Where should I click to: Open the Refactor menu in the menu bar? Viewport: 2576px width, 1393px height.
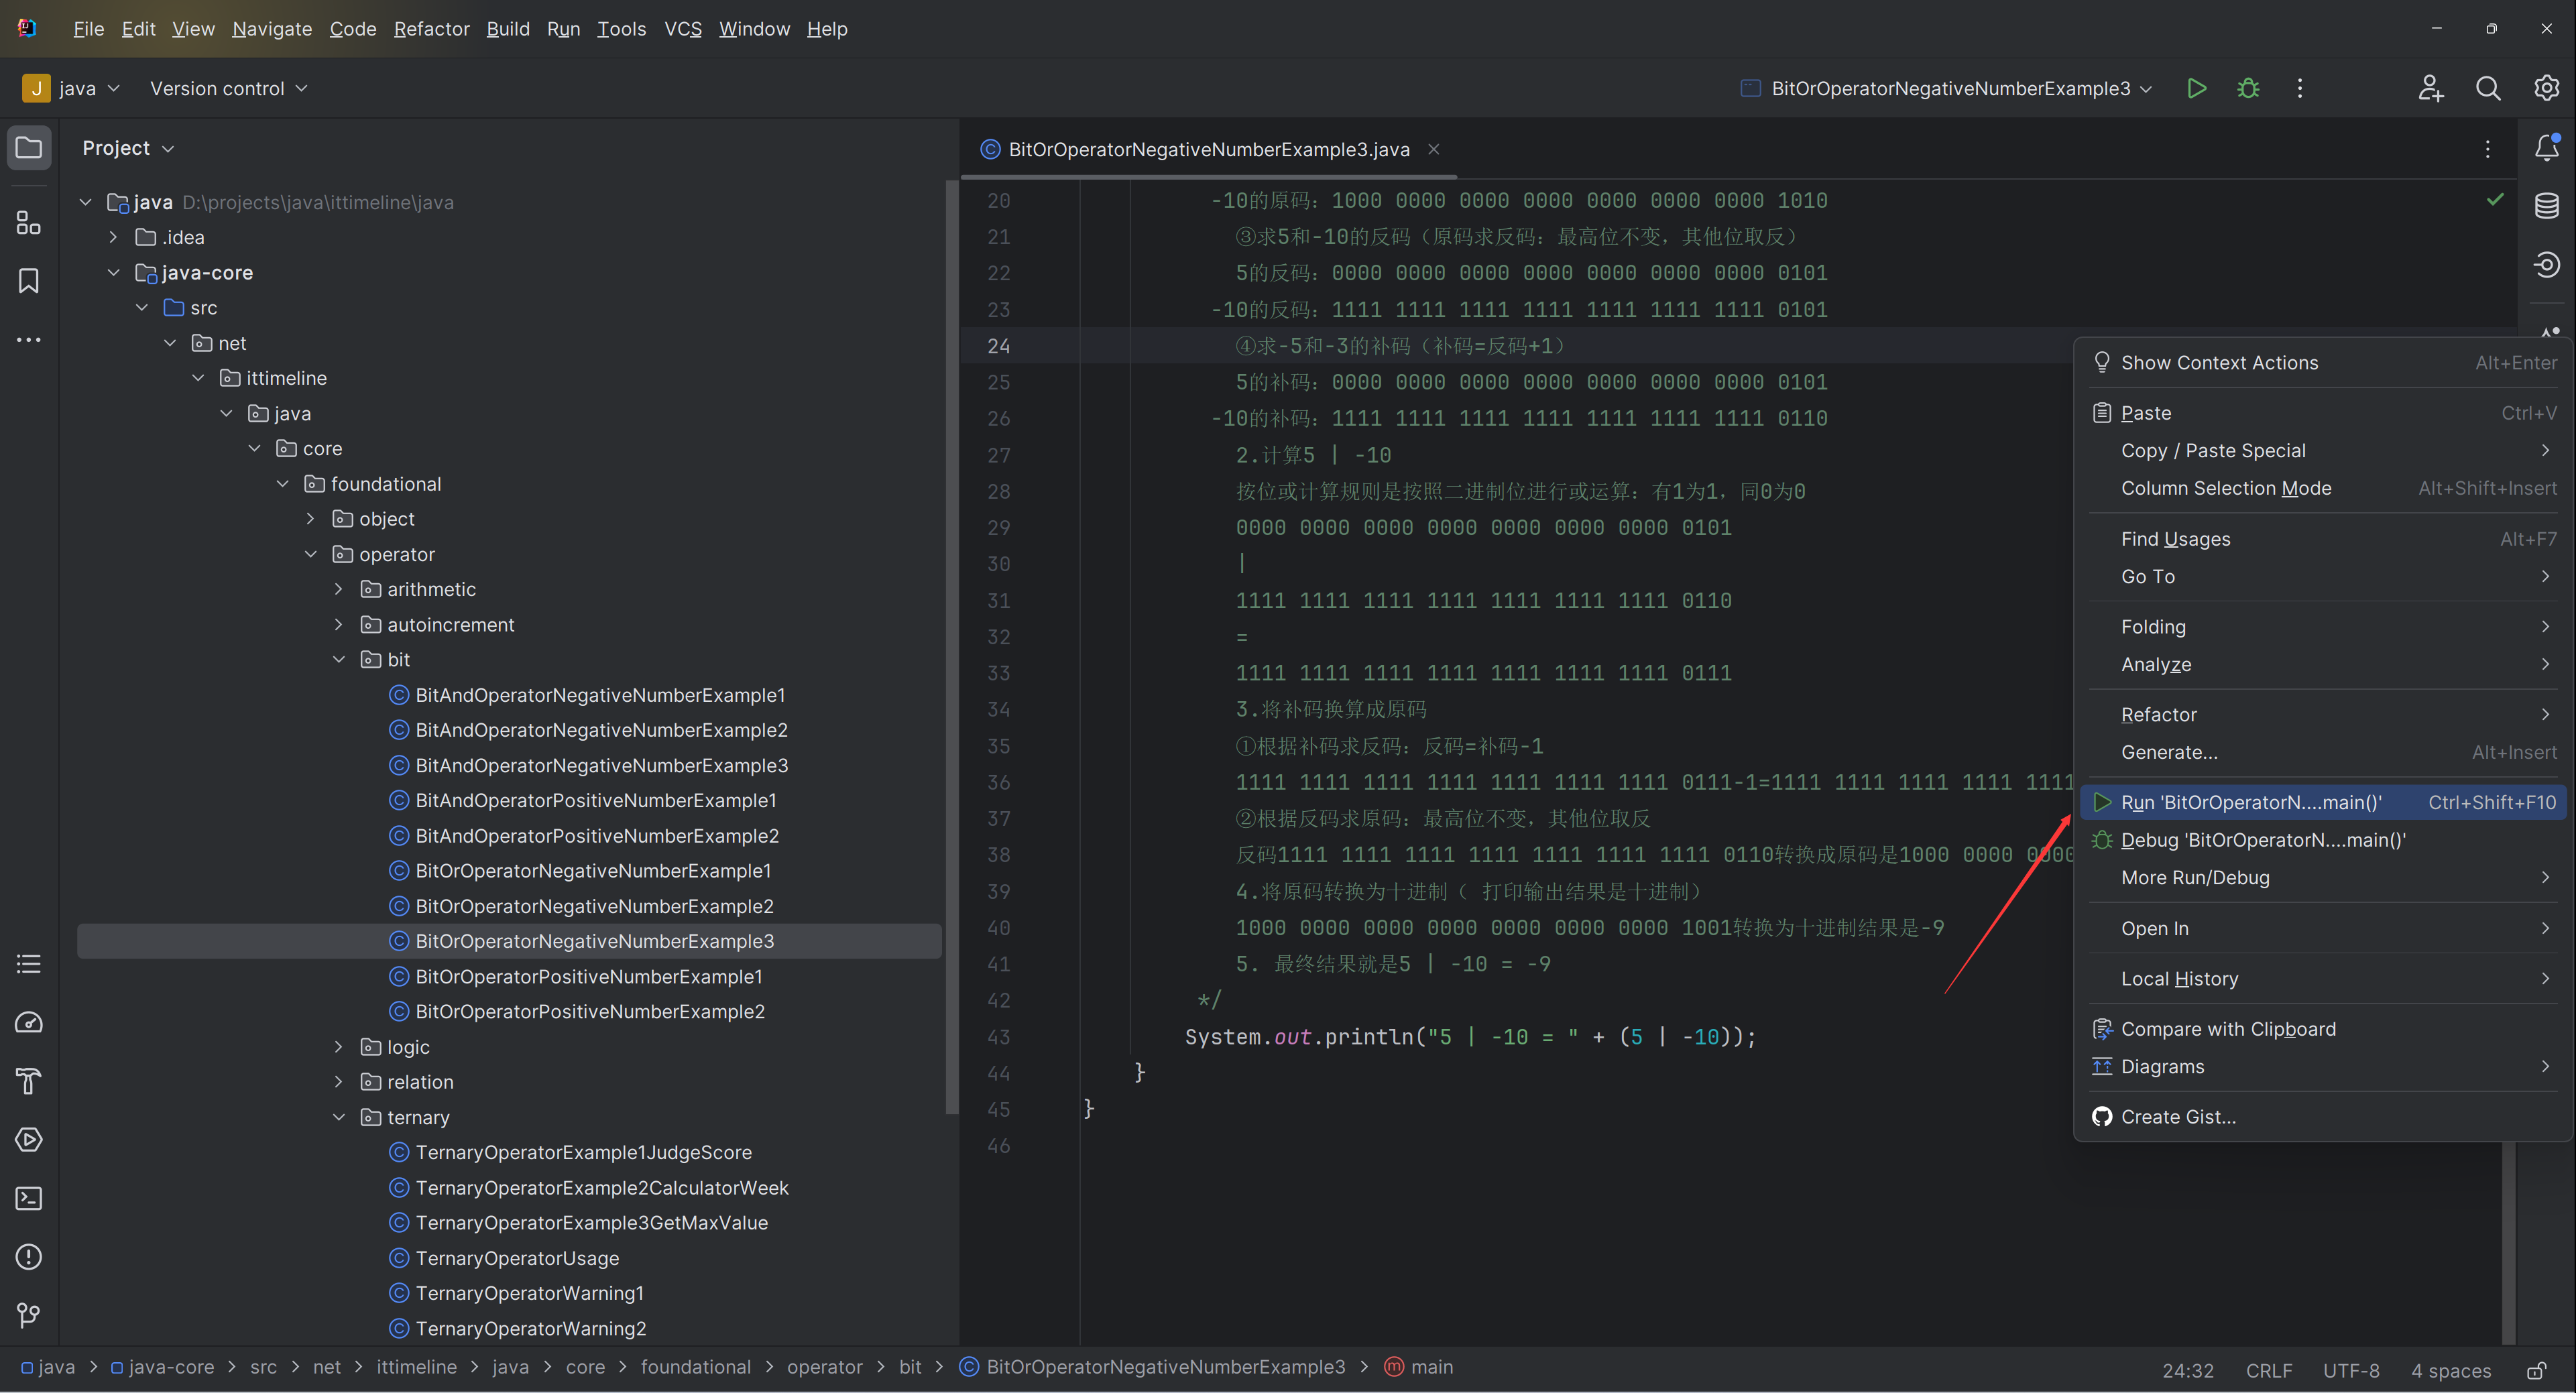click(x=431, y=29)
